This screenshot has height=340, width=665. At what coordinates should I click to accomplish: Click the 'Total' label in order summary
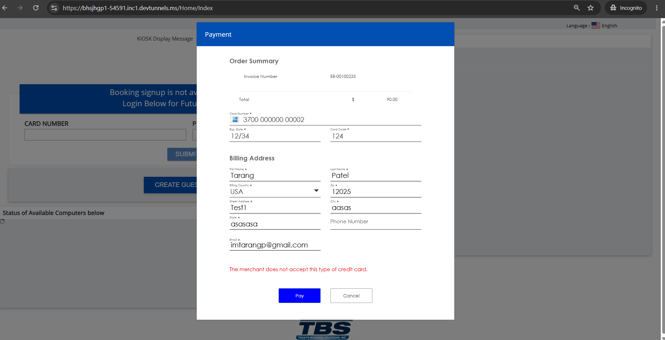(x=244, y=100)
